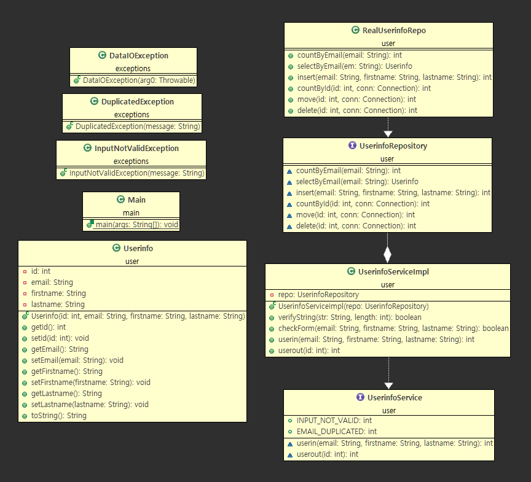This screenshot has height=482, width=531.
Task: Click the realization arrow from RealUserinfoRepo to UserinfoRepository
Action: 388,127
